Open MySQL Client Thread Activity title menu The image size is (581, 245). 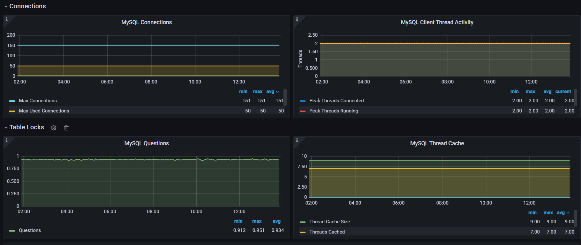click(x=437, y=22)
